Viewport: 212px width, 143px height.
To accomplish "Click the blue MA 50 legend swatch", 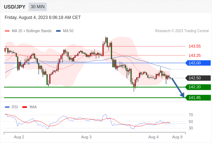I will (x=58, y=31).
